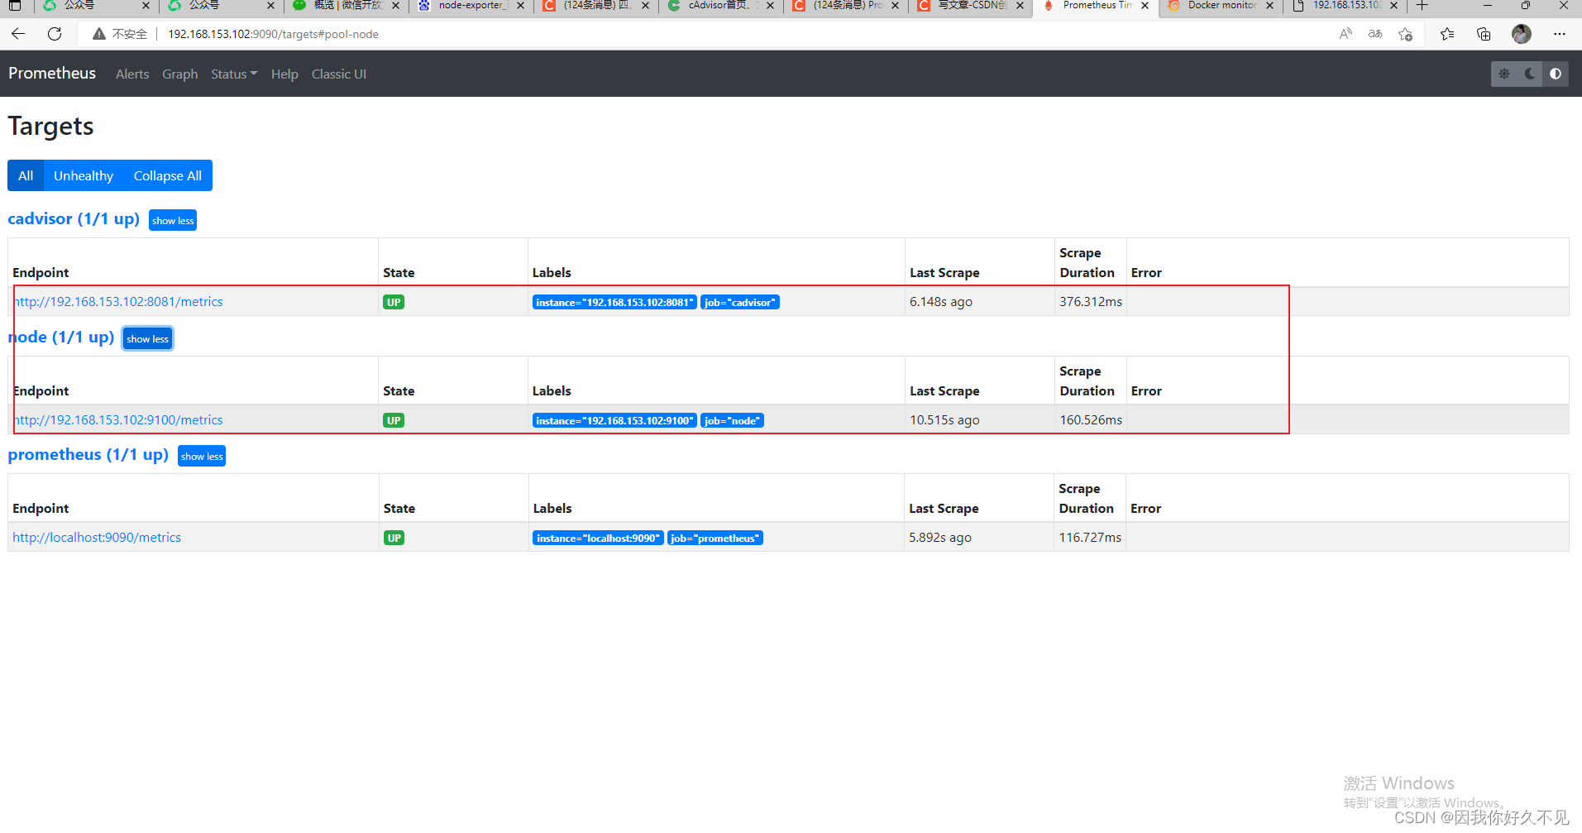Click the not secure warning icon
Viewport: 1582px width, 833px height.
(99, 34)
